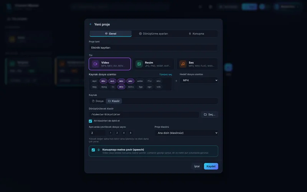Screen dimensions: 307x192
Task: Select the Ses audio type card icon
Action: (183, 64)
